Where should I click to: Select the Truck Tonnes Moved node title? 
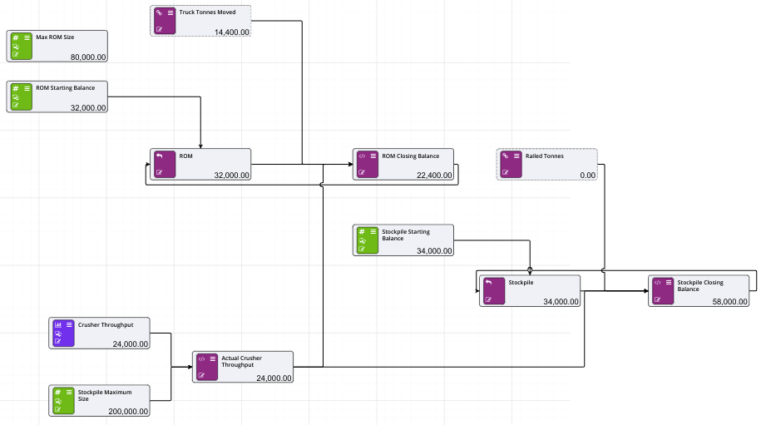tap(205, 13)
